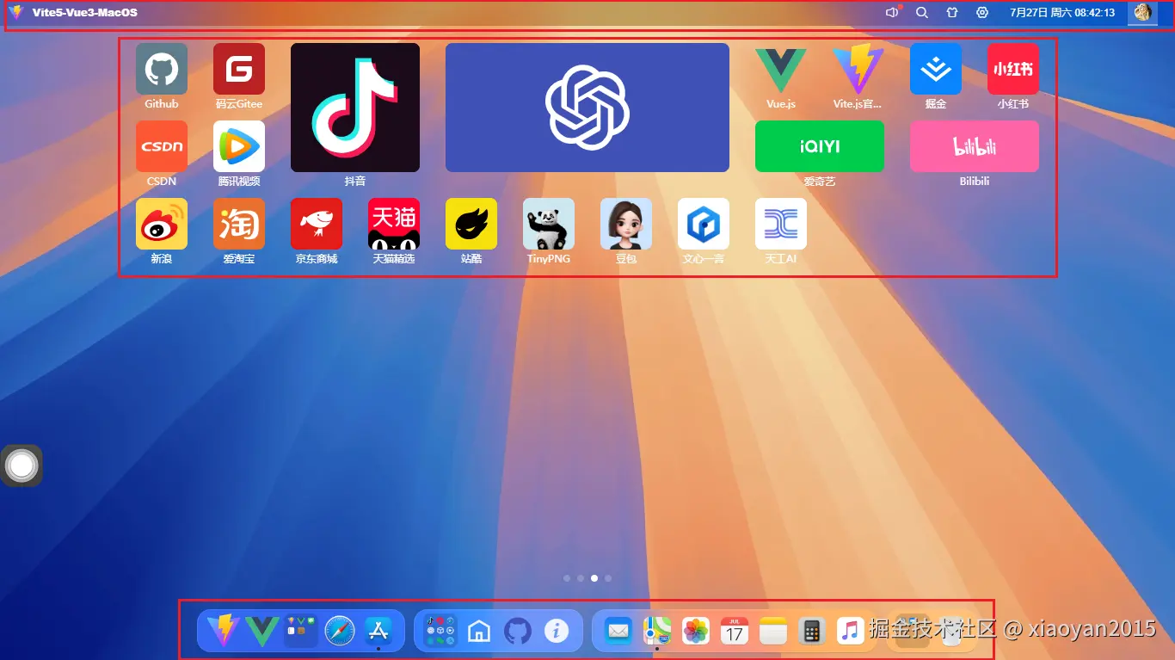Open the Vite.js官网 desktop shortcut

pos(858,69)
